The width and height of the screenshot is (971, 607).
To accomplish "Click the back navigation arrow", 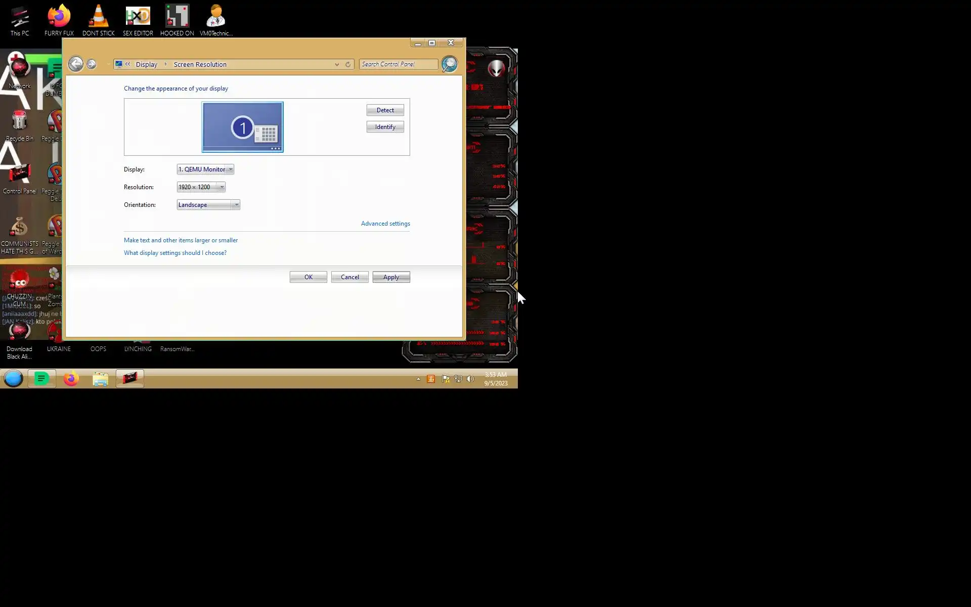I will [x=76, y=64].
